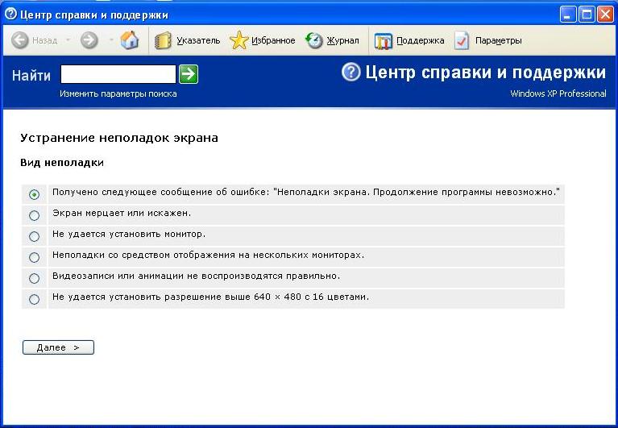
Task: Expand the Forward button history dropdown
Action: click(x=111, y=40)
